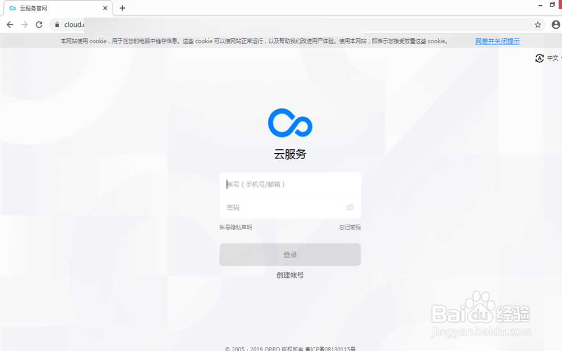
Task: Reload the page with refresh icon
Action: [39, 25]
